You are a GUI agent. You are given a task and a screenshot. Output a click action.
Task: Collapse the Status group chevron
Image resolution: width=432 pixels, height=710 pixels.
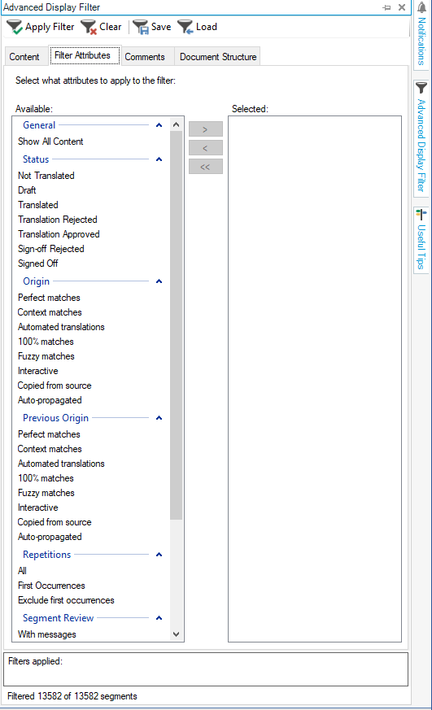point(159,159)
